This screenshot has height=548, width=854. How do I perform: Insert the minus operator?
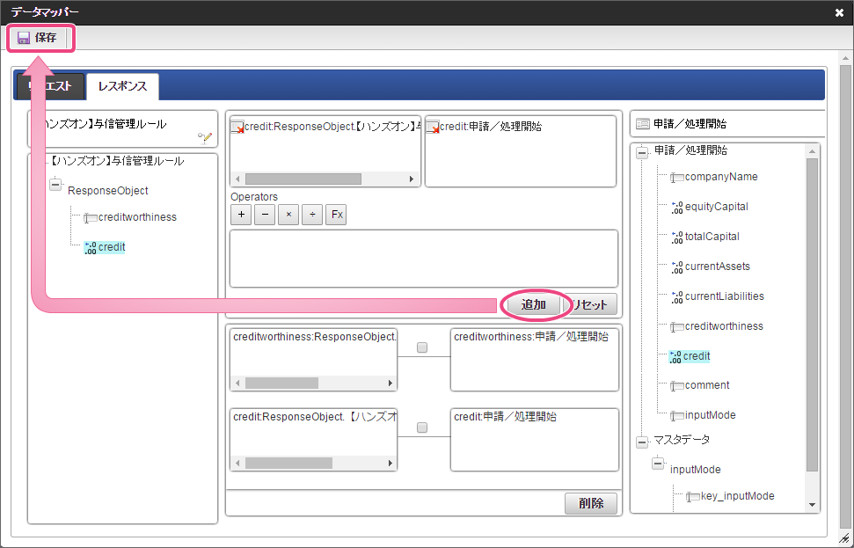pyautogui.click(x=265, y=215)
